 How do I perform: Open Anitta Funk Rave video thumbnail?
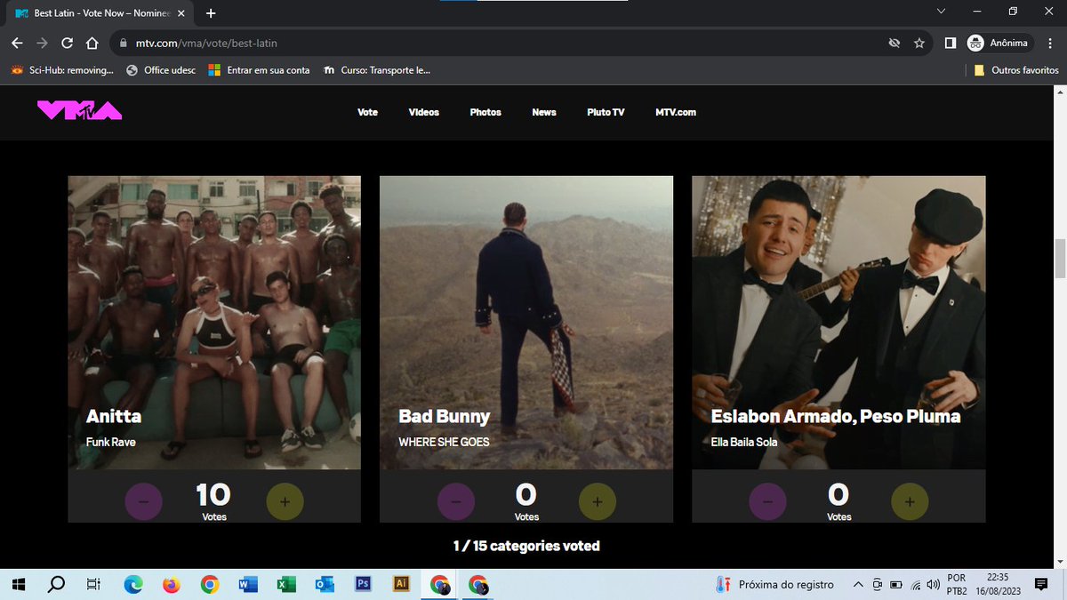pos(214,322)
